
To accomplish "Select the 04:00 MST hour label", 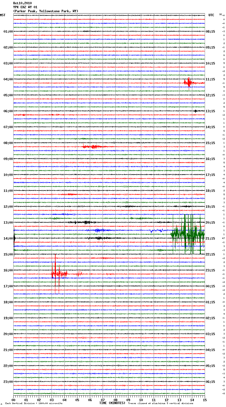I will [8, 79].
